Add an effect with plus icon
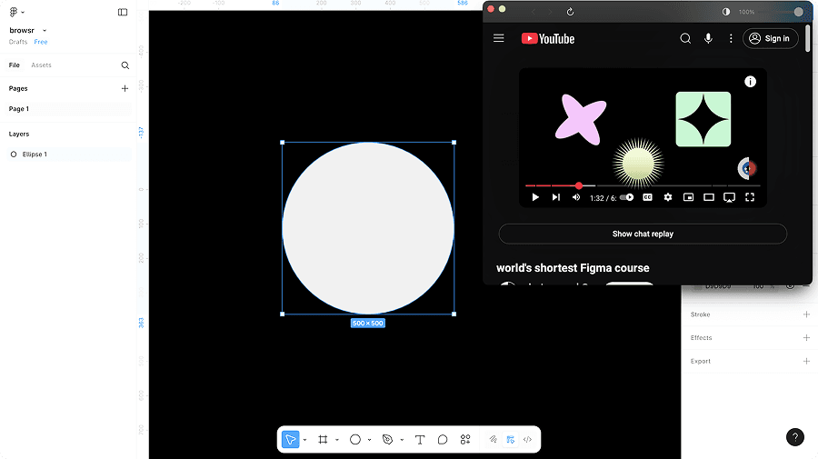The height and width of the screenshot is (459, 818). tap(806, 338)
